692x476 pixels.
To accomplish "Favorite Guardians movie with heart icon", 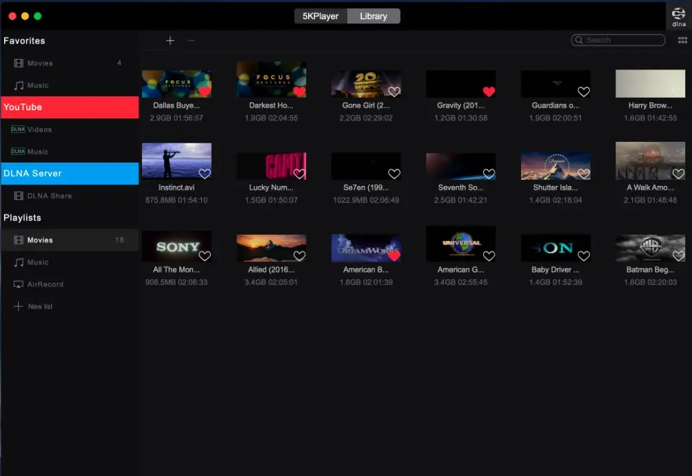I will click(584, 92).
